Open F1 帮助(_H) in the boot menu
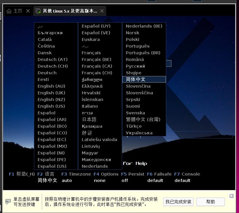The height and width of the screenshot is (213, 239). (21, 174)
